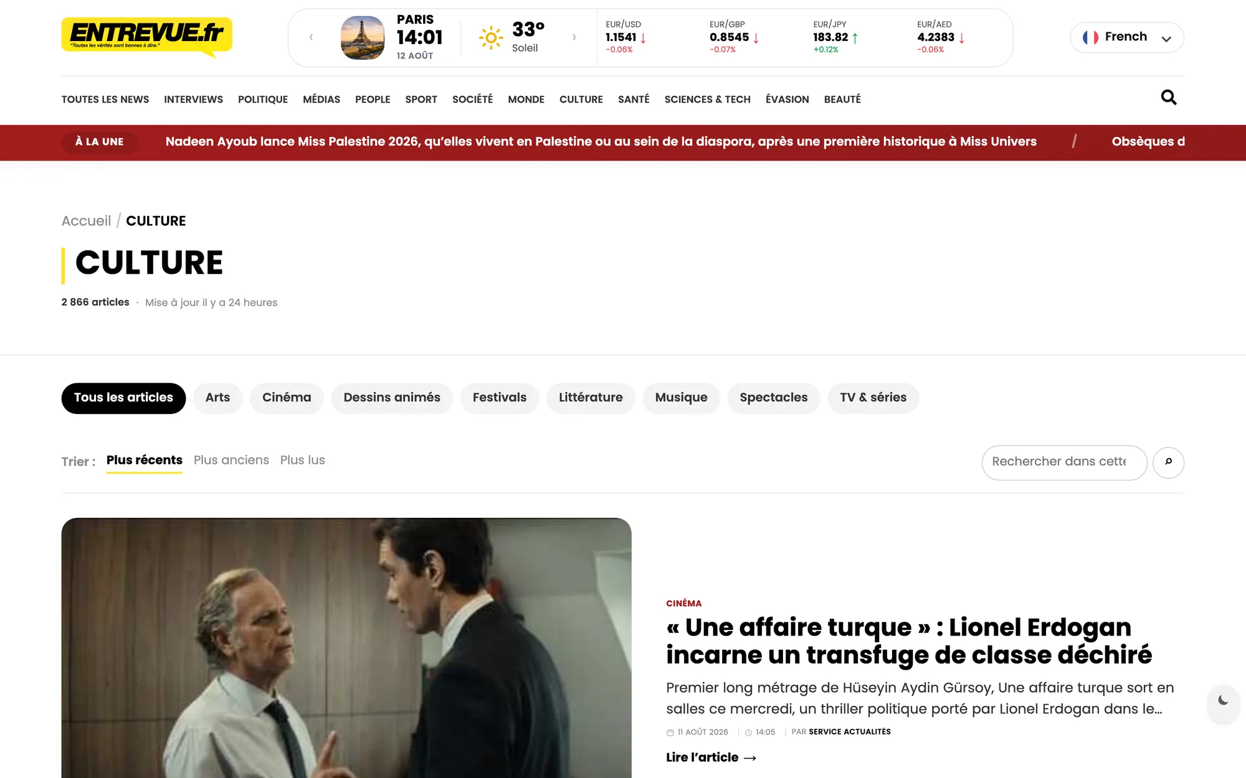1246x778 pixels.
Task: Read the Miss Palestine 2026 headline
Action: tap(601, 142)
